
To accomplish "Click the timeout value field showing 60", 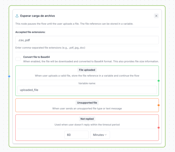I will click(x=76, y=135).
